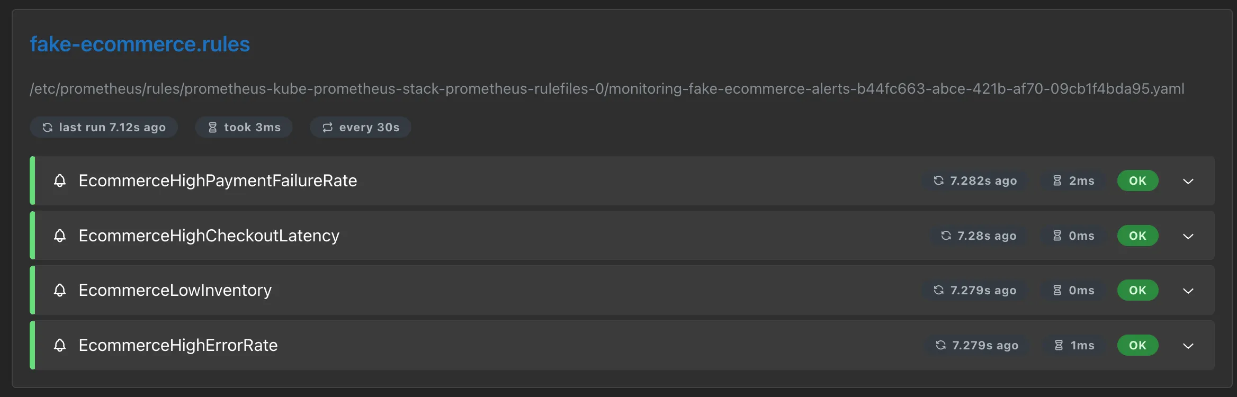Click the OK status badge for EcommerceLowInventory
The height and width of the screenshot is (397, 1237).
(1137, 290)
